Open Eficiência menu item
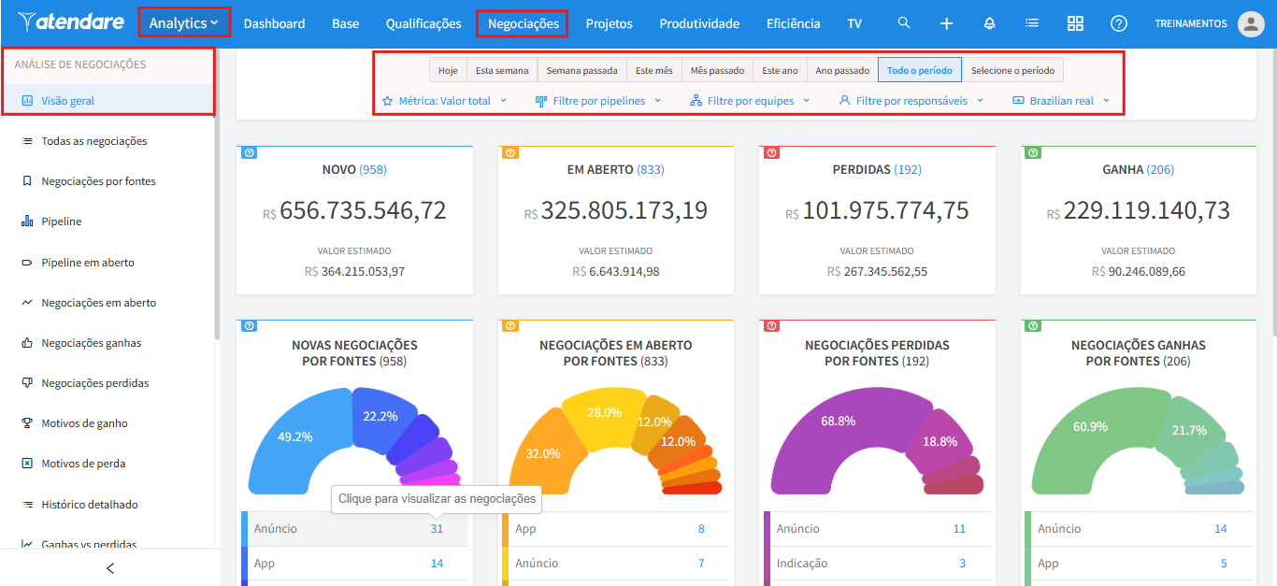 pyautogui.click(x=793, y=23)
